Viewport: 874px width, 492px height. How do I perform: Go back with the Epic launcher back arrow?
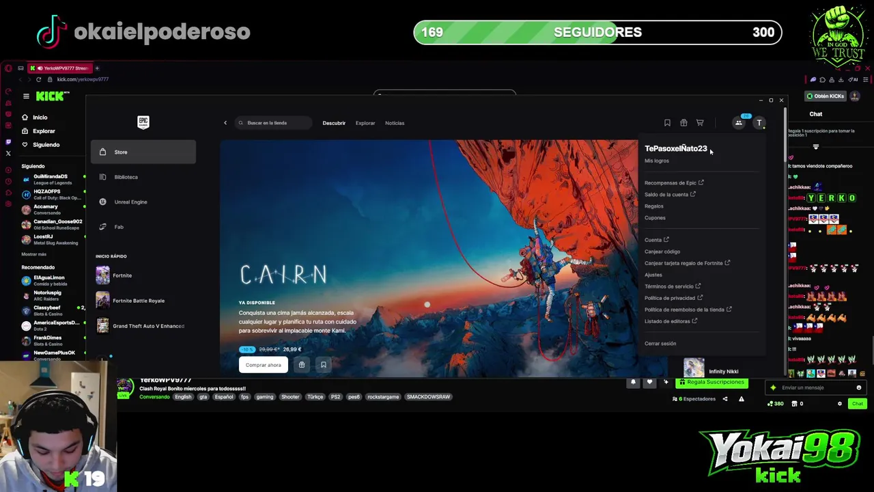225,123
